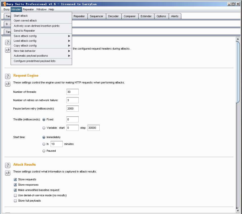Switch to the Extender tab

pos(146,16)
